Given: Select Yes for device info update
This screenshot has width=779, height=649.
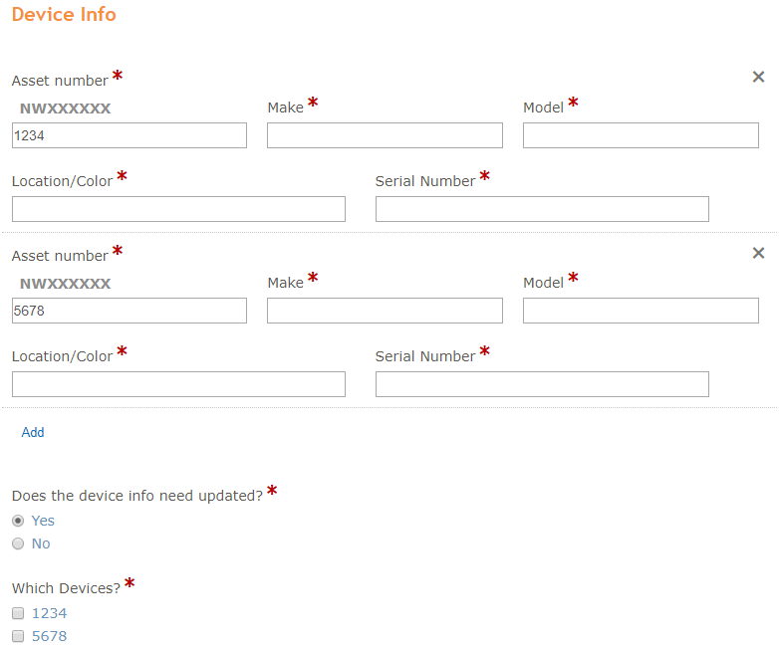Looking at the screenshot, I should click(x=18, y=521).
